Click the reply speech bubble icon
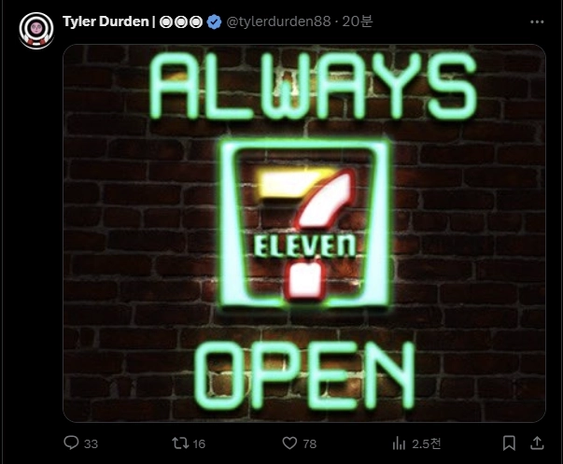Viewport: 563px width, 464px height. click(x=71, y=443)
